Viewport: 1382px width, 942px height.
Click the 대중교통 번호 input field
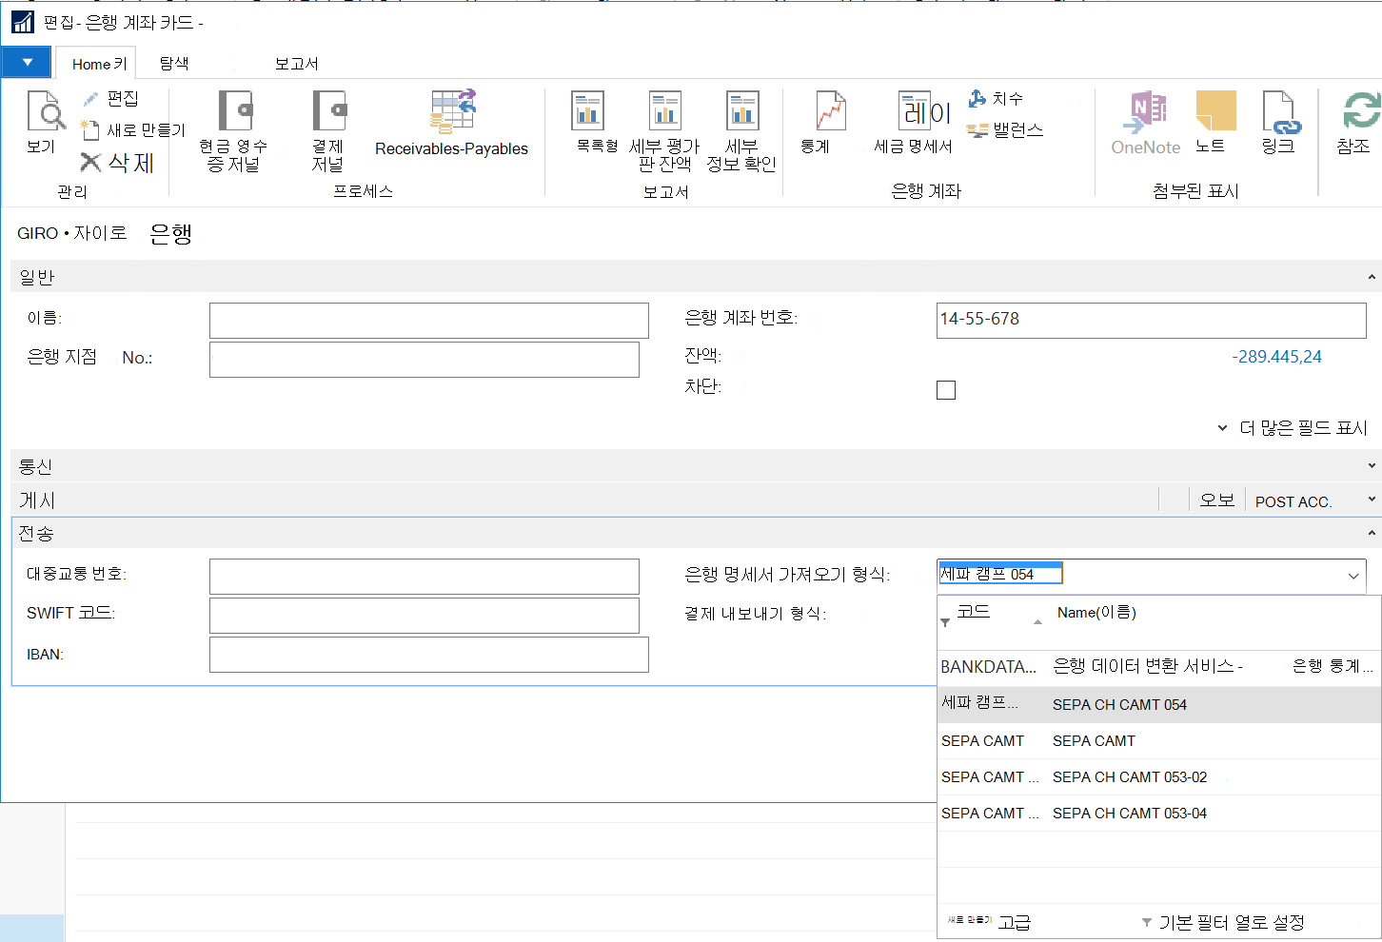pyautogui.click(x=424, y=577)
